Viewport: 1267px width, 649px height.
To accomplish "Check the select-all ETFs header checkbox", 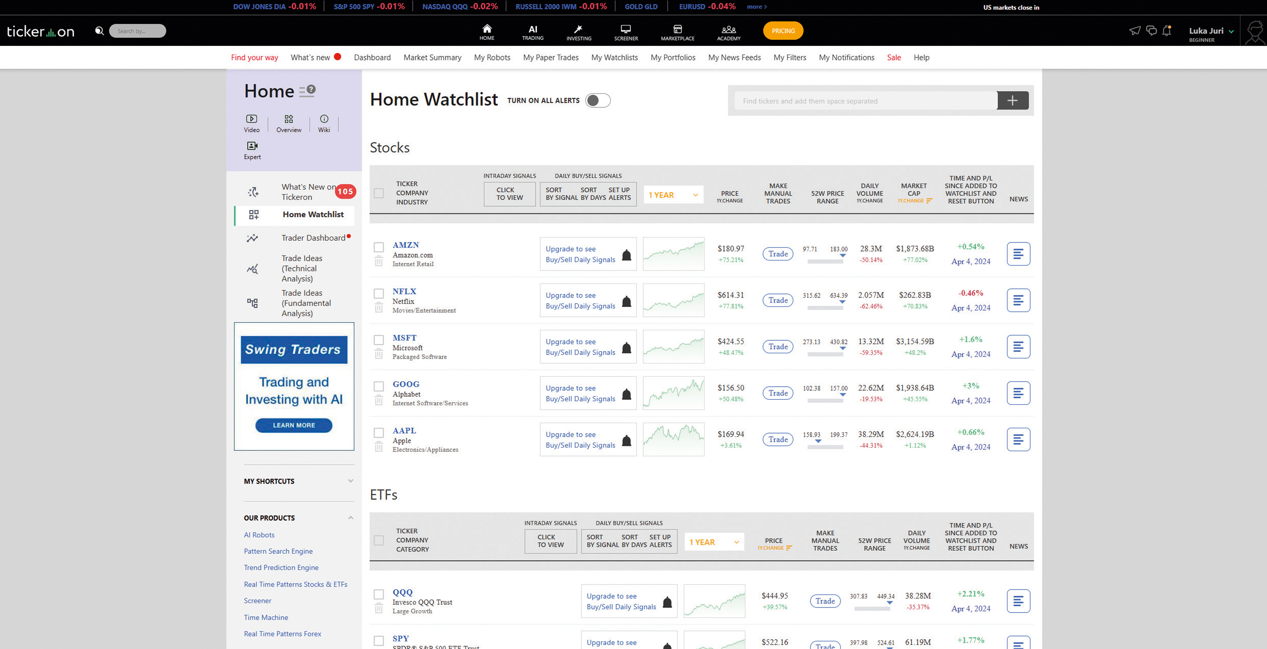I will (378, 540).
